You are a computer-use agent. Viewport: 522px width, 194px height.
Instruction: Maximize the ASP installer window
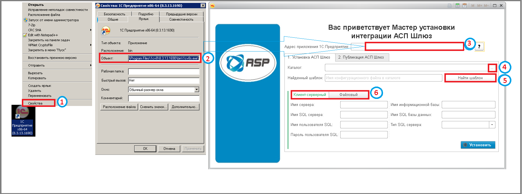click(x=495, y=6)
